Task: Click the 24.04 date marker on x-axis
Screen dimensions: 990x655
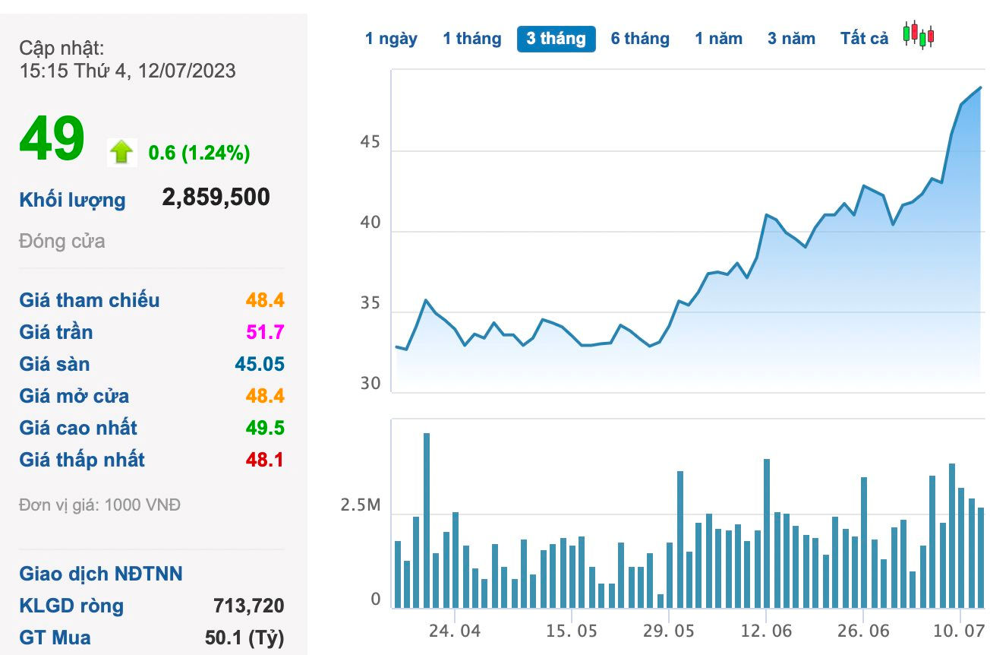Action: click(453, 631)
